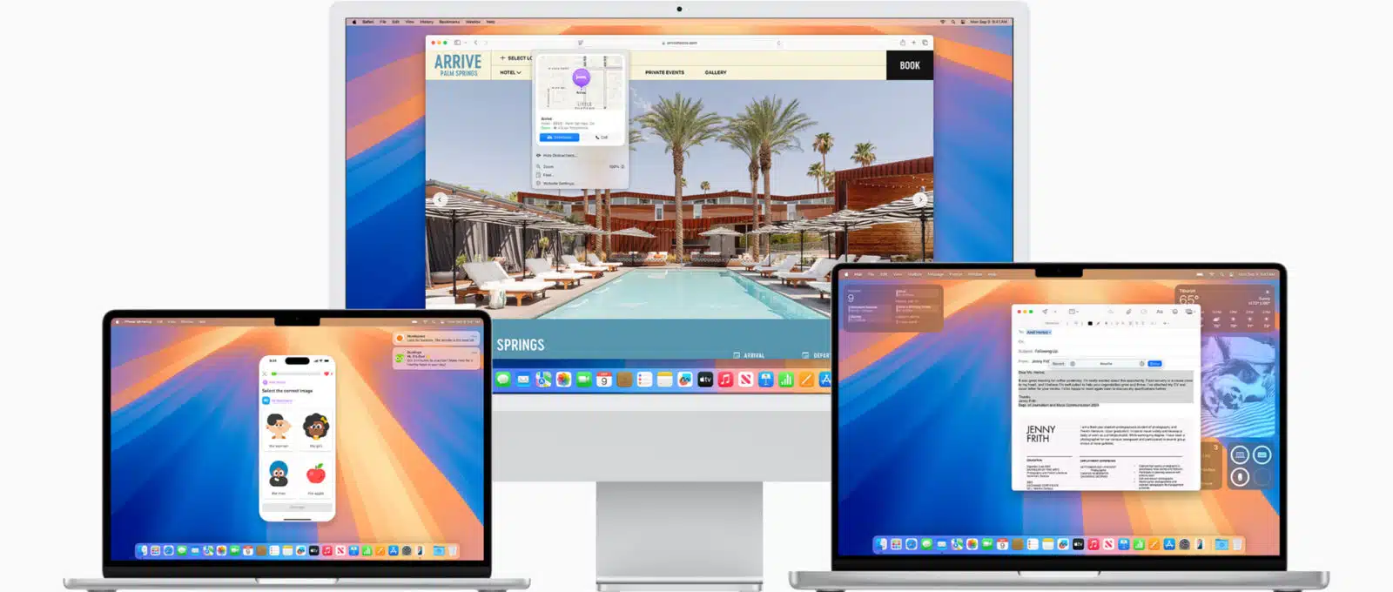
Task: Open Calendar in the iMac dock
Action: point(604,380)
